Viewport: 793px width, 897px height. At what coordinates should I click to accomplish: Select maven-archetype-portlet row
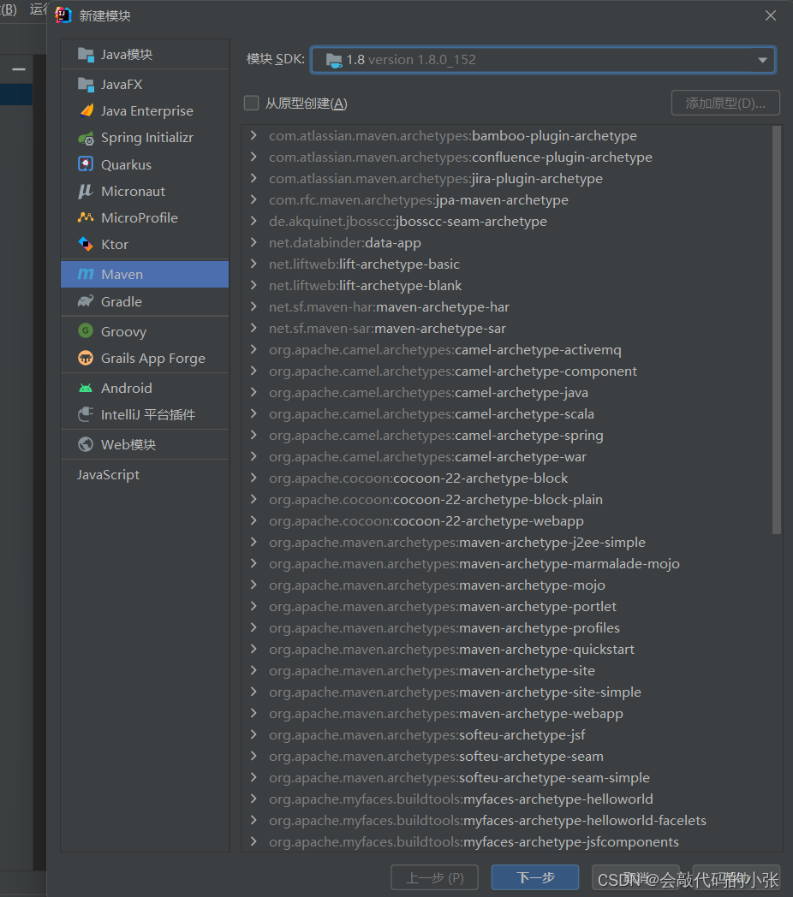coord(507,606)
